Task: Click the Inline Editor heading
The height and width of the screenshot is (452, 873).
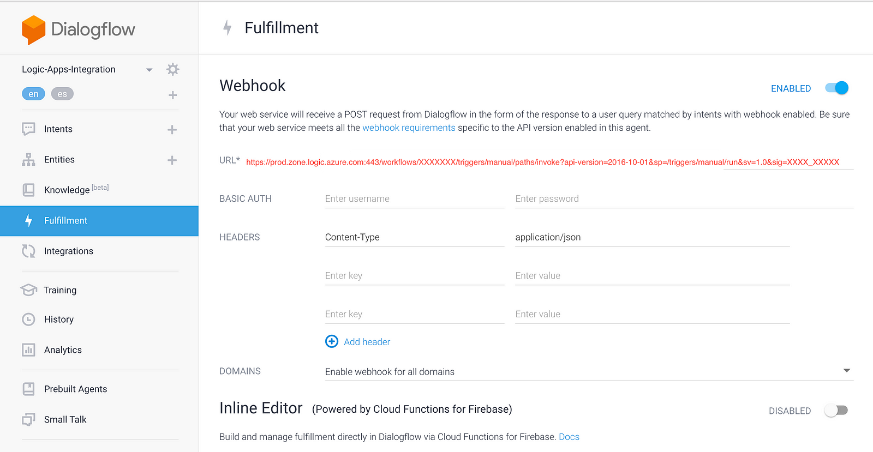Action: click(261, 408)
